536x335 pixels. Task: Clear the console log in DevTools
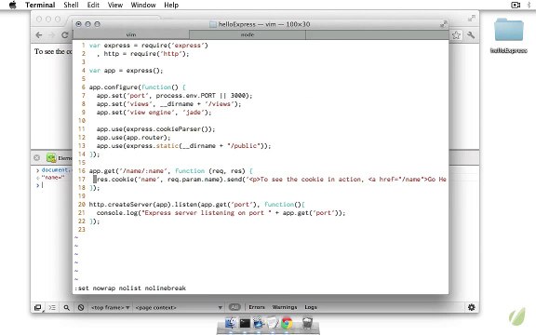click(x=81, y=308)
